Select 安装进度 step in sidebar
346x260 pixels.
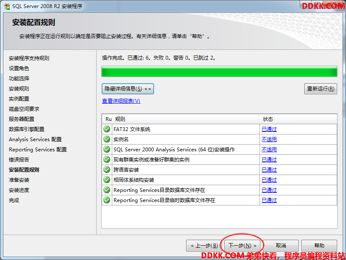pos(19,190)
